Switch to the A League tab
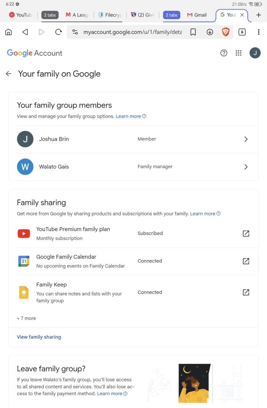267x408 pixels. (77, 15)
